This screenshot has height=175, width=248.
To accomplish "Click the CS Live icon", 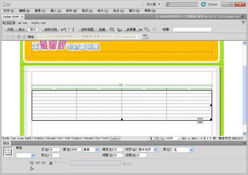I will click(x=203, y=4).
